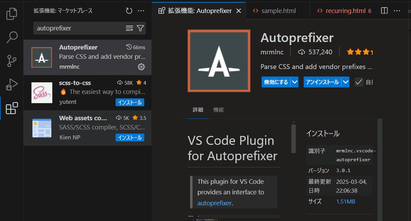Open the Explorer view icon
The image size is (411, 221).
(x=12, y=14)
